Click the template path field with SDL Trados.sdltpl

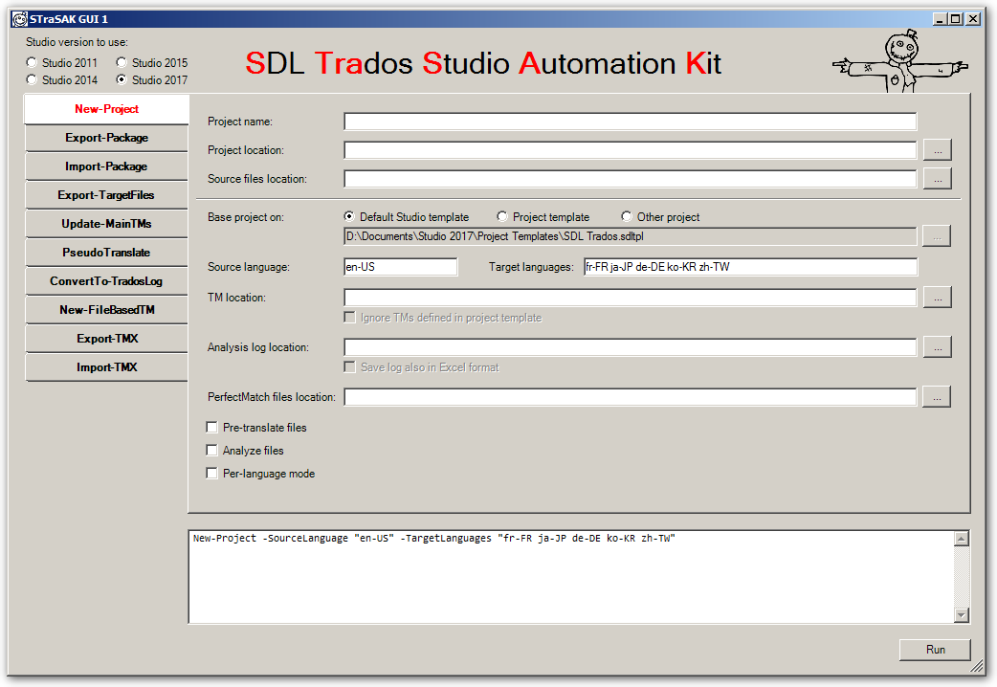(x=631, y=236)
